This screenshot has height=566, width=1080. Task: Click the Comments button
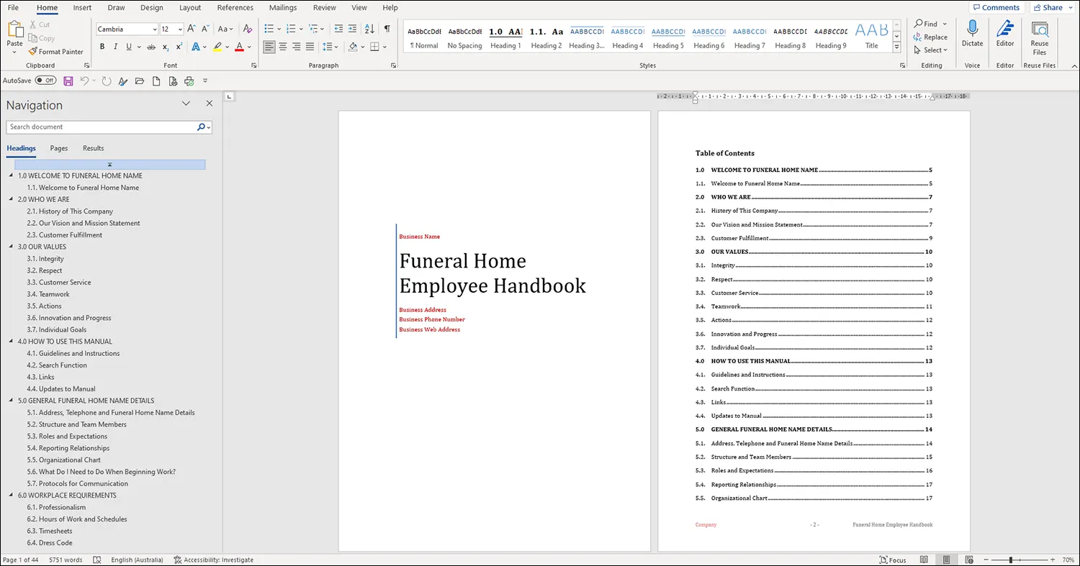996,8
